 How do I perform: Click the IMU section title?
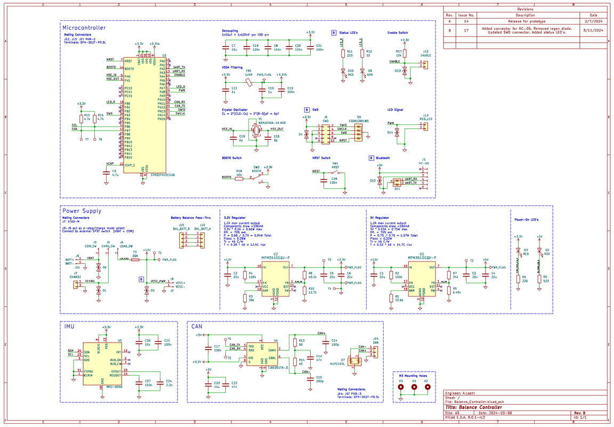point(69,327)
